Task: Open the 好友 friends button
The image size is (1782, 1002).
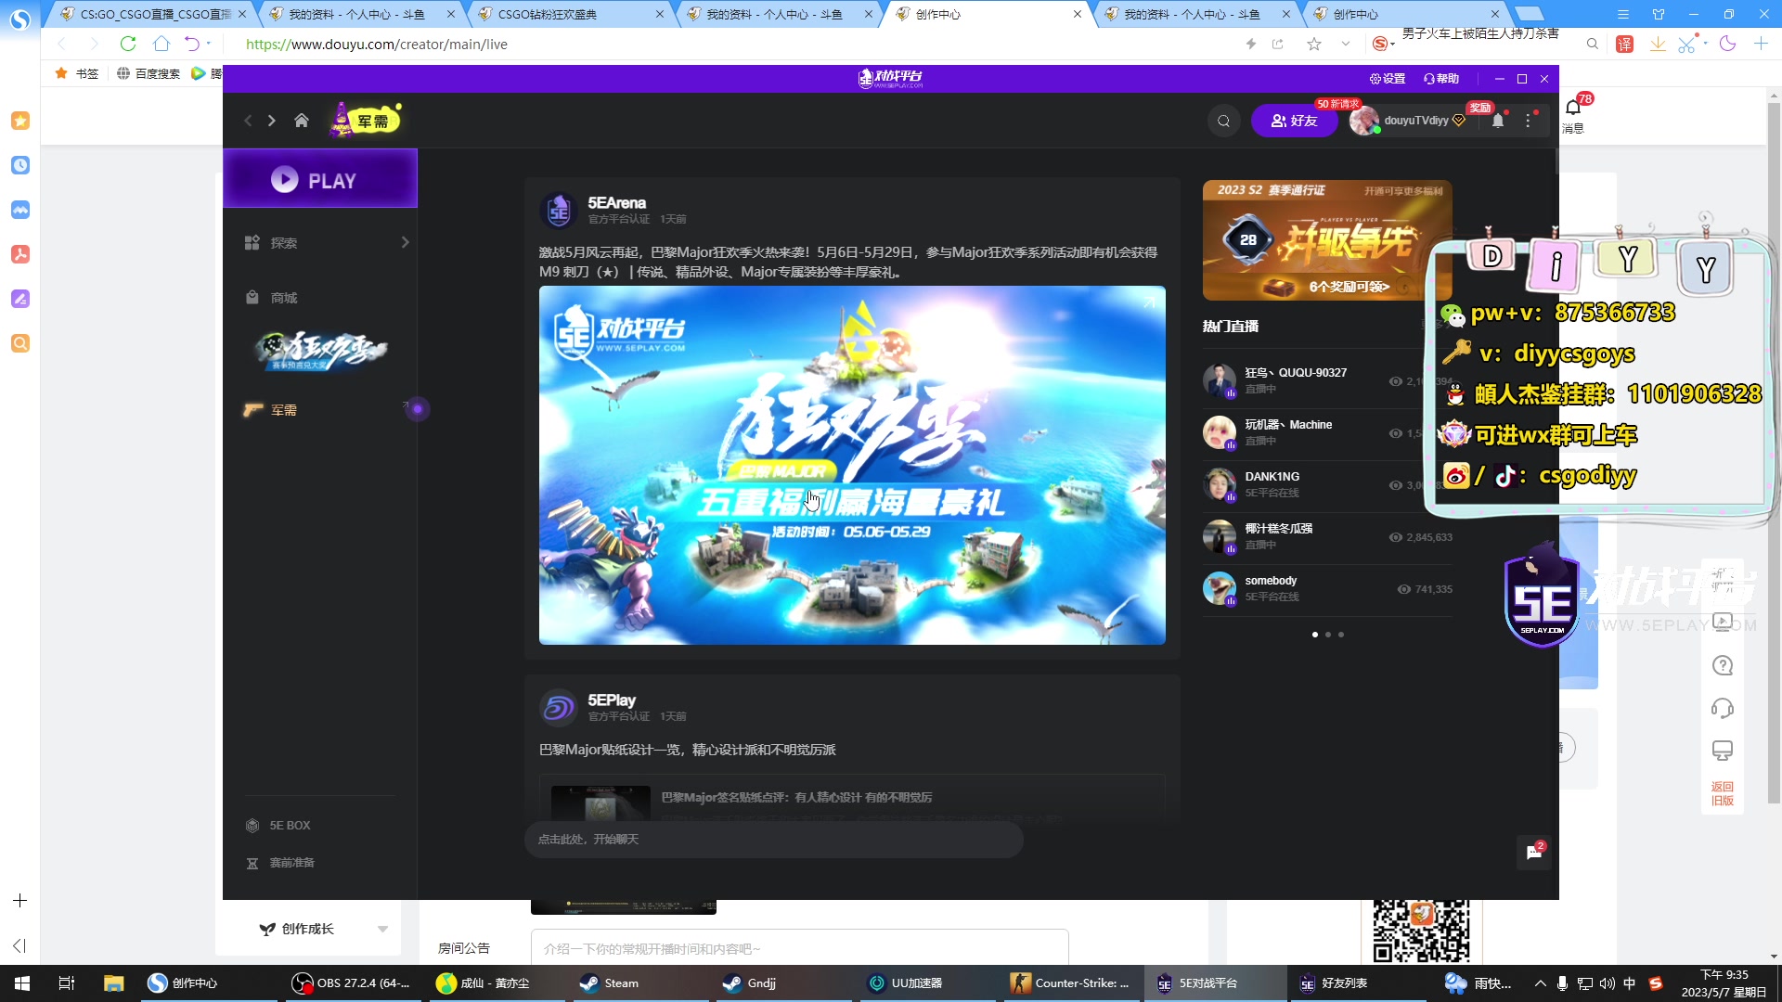Action: pos(1294,121)
